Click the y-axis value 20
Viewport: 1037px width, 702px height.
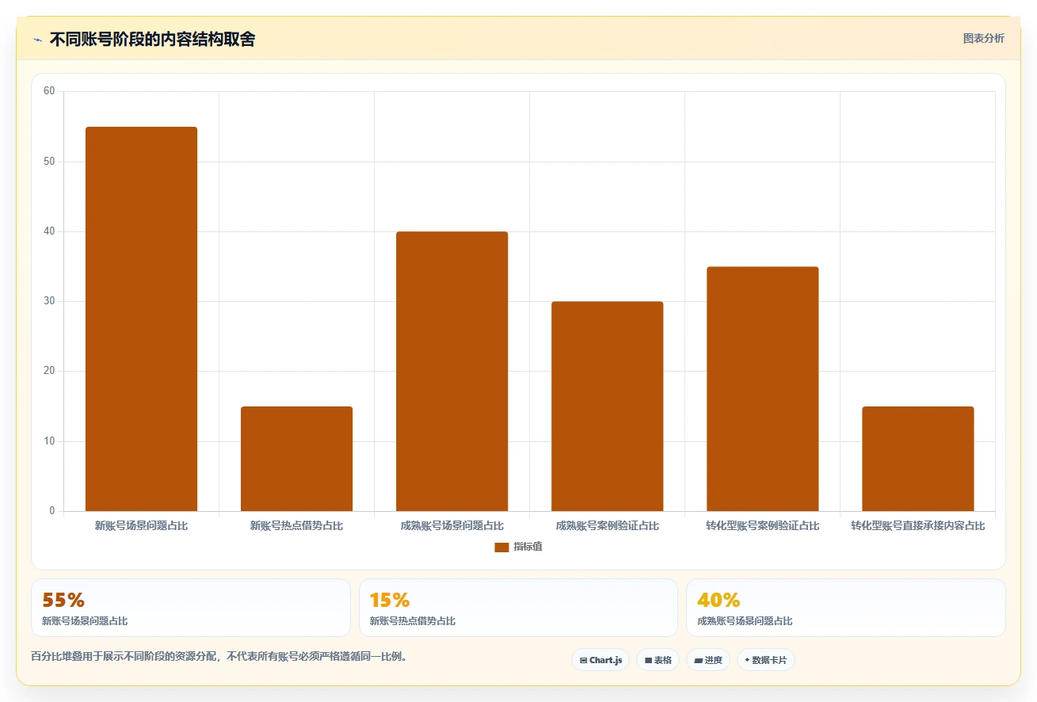pos(49,371)
